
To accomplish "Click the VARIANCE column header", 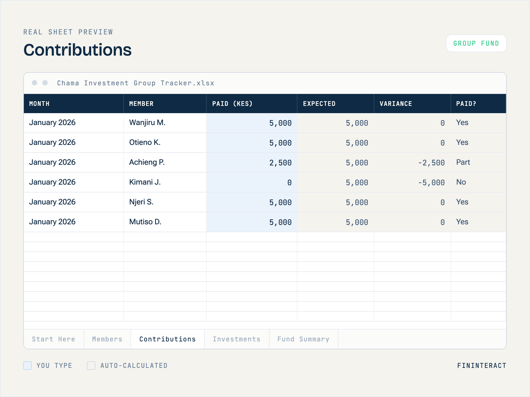I will [x=412, y=104].
